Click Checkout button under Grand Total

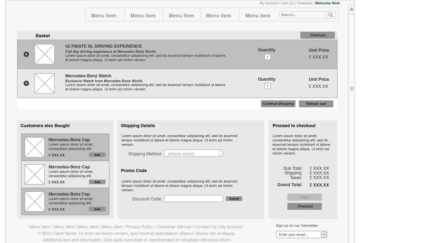[x=304, y=206]
